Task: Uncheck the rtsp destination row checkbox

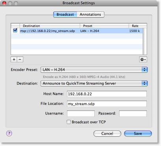Action: point(15,30)
